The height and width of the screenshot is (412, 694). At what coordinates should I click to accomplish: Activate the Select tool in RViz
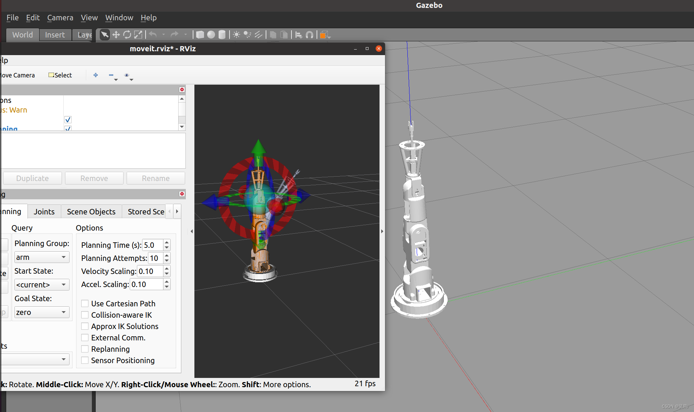60,75
